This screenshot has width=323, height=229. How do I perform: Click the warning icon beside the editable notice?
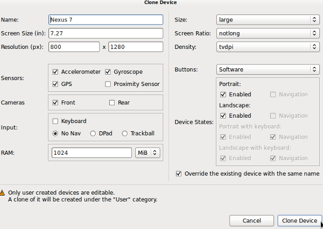tap(3, 192)
